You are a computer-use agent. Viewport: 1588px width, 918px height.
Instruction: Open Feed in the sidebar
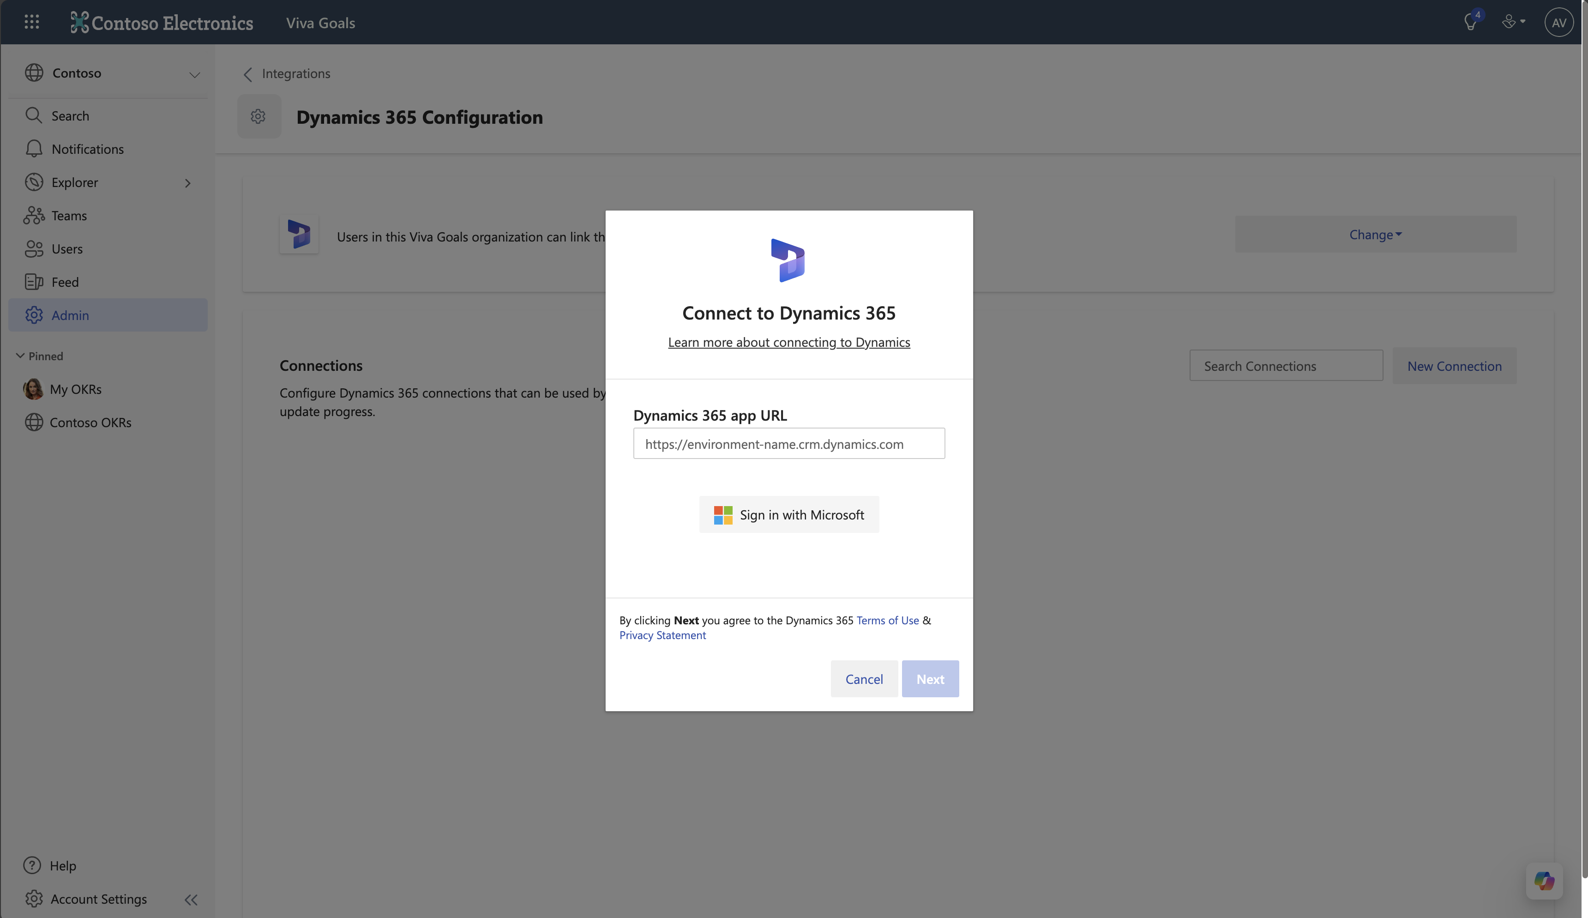coord(108,282)
